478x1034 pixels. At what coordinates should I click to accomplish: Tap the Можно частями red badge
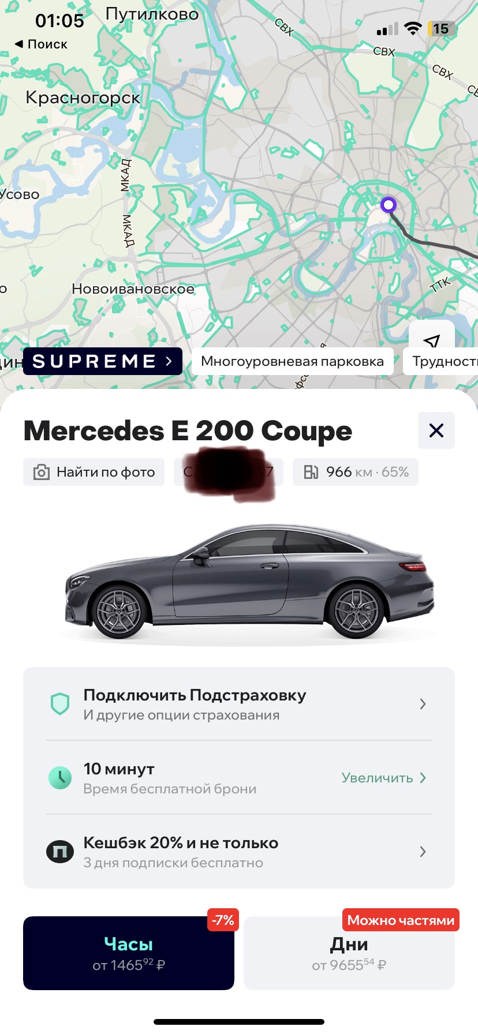click(x=401, y=920)
